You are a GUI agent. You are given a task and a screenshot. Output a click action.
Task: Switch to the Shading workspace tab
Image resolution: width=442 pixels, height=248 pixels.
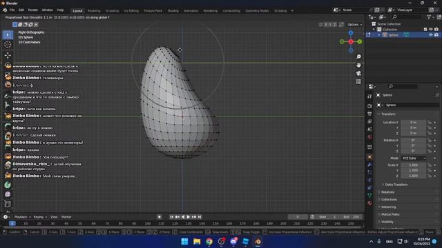173,11
